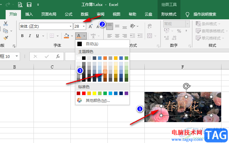The image size is (229, 143).
Task: Click the fill color paint bucket icon
Action: click(66, 36)
